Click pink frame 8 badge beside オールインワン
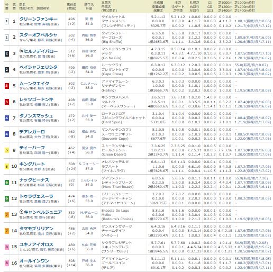The image size is (273, 272). 6,263
